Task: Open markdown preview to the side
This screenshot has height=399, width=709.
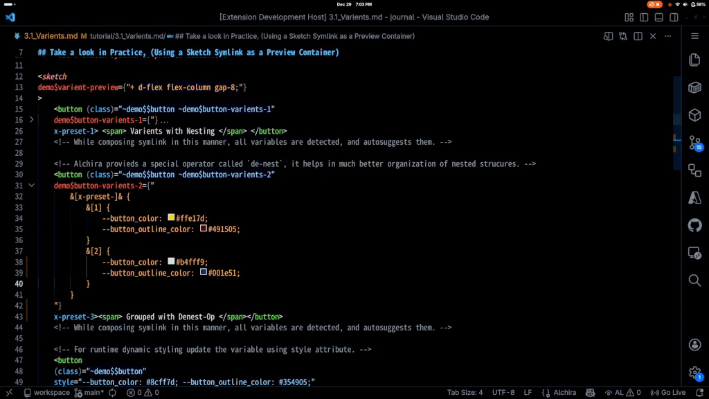Action: click(x=609, y=36)
